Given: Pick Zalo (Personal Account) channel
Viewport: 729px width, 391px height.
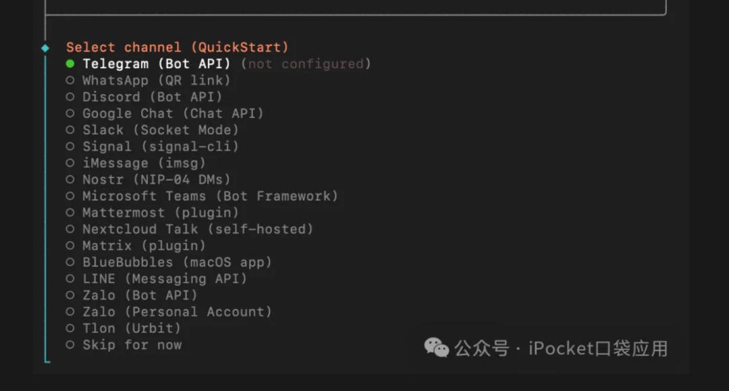Looking at the screenshot, I should (177, 311).
